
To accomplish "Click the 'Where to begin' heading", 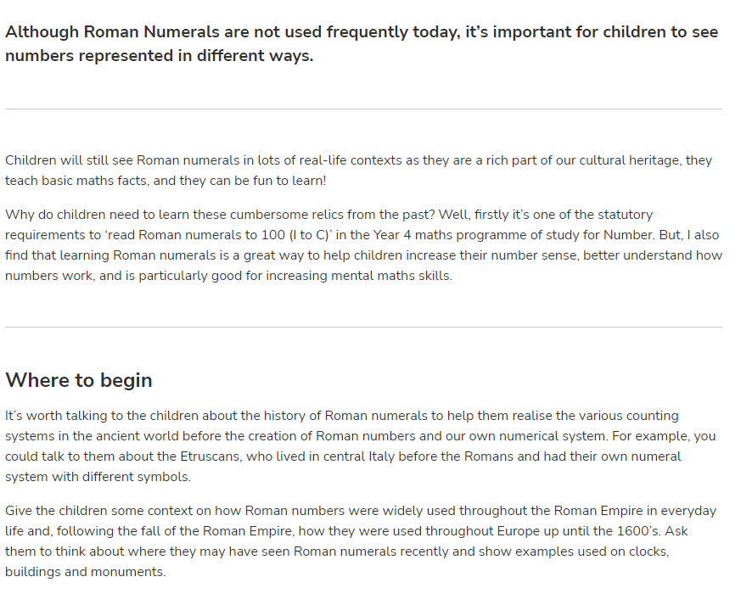I will click(x=78, y=380).
